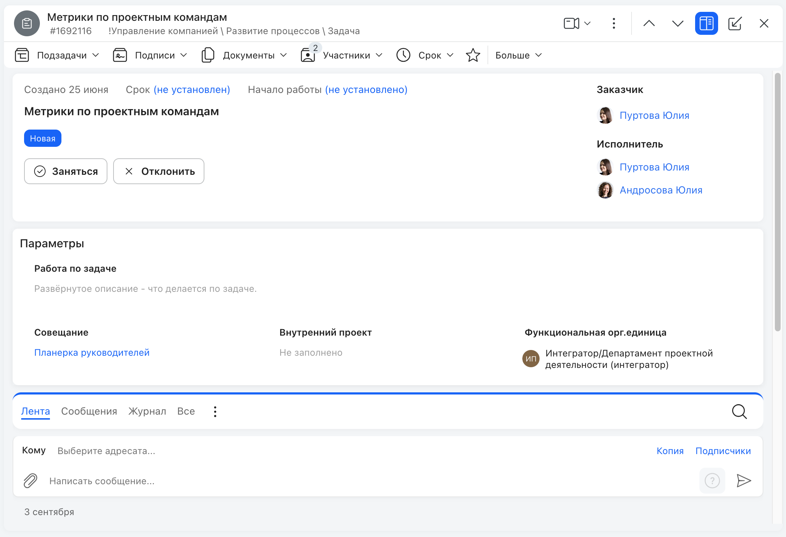The image size is (786, 537).
Task: Expand video call options chevron
Action: (x=587, y=24)
